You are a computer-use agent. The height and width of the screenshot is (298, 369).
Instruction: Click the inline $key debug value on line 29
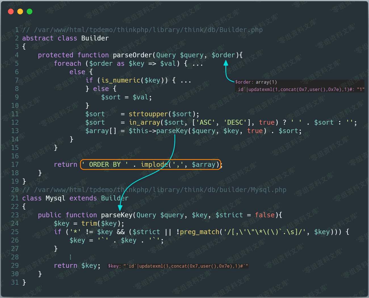178,266
